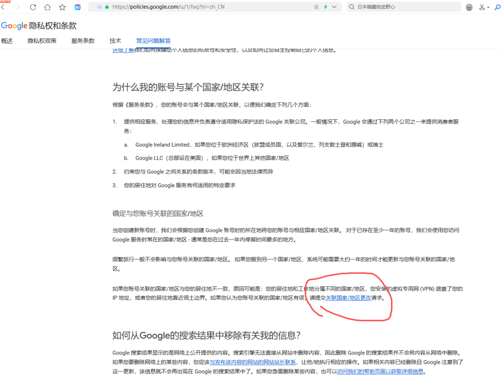
Task: Open the dropdown arrow next to the scissors icon
Action: click(x=488, y=7)
